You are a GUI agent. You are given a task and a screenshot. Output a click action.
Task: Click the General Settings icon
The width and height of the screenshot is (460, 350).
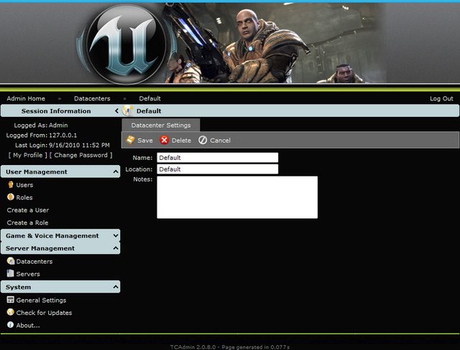(x=11, y=301)
